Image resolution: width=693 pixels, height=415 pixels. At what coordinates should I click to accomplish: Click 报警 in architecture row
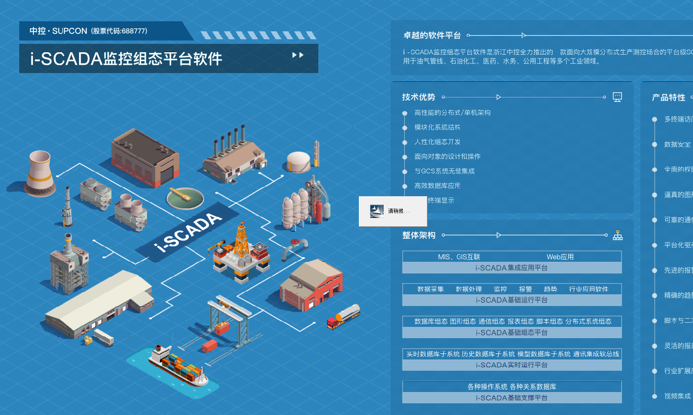point(525,289)
